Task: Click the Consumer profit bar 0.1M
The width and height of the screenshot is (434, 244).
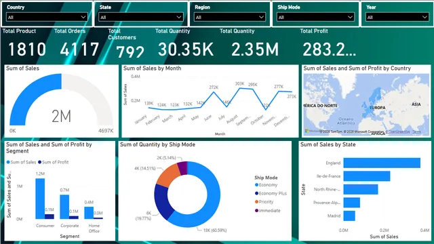Action: click(50, 217)
